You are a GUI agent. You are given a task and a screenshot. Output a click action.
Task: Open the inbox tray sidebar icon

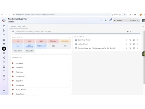pos(4,44)
